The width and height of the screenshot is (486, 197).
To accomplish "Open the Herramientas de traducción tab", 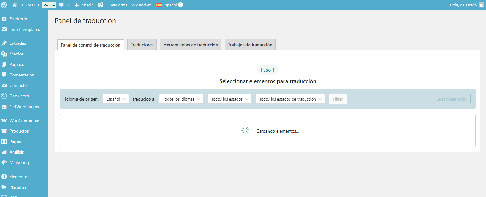I will pos(191,45).
